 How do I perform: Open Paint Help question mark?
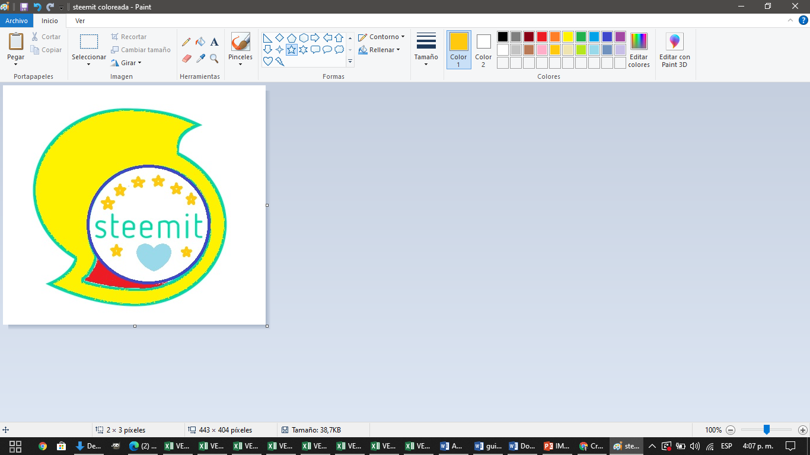(x=803, y=21)
